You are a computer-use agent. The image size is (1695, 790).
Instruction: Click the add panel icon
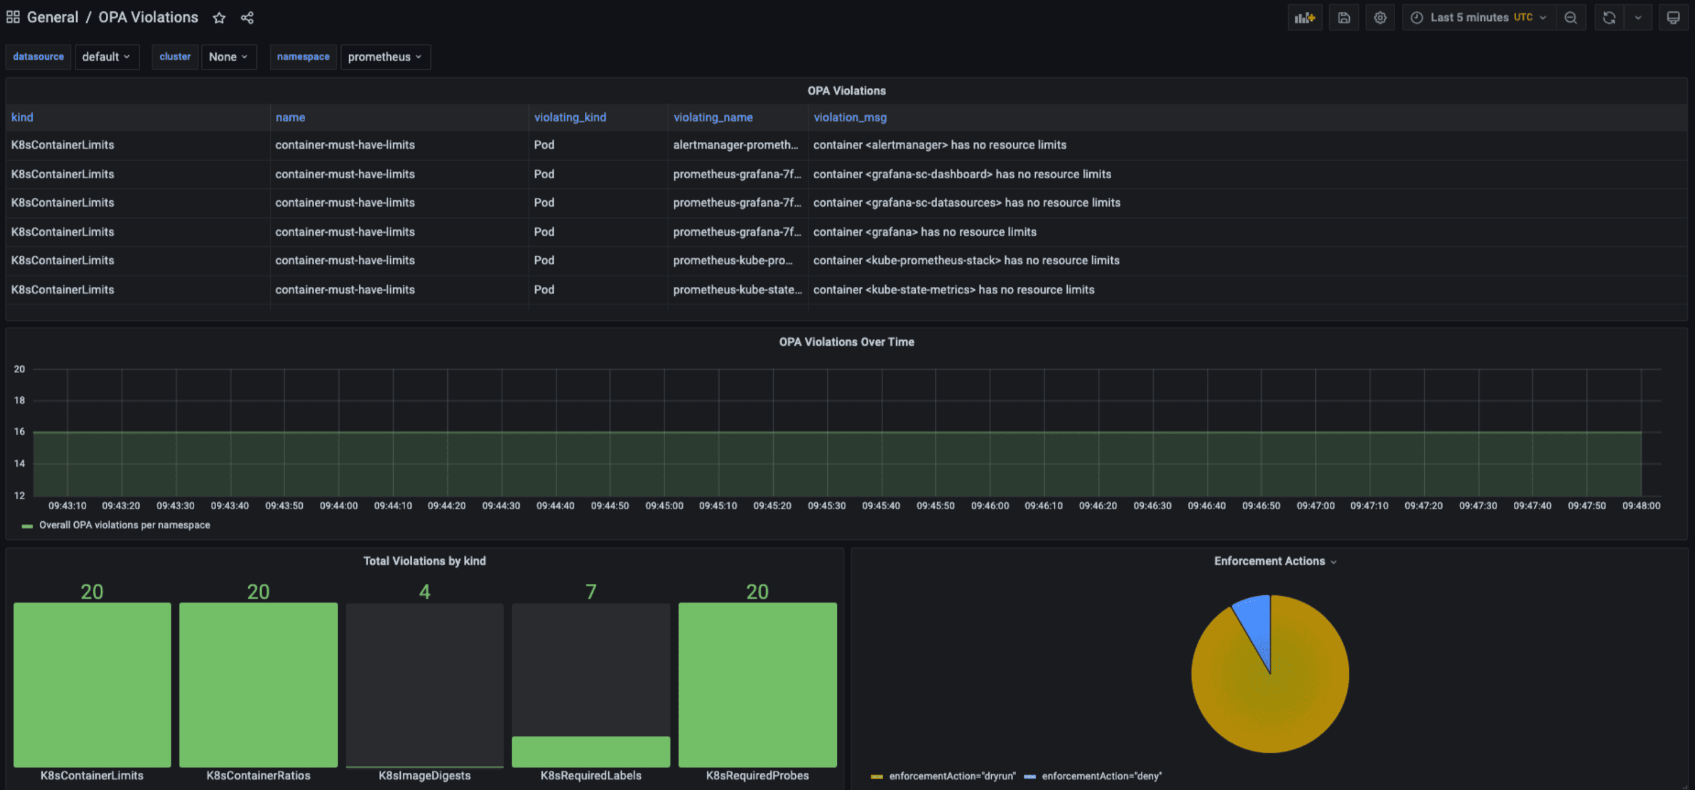click(1304, 18)
